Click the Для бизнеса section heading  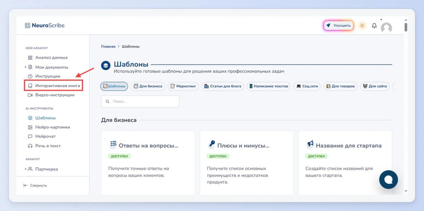pyautogui.click(x=119, y=120)
